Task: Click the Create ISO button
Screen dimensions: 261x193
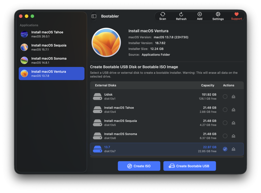Action: point(139,166)
